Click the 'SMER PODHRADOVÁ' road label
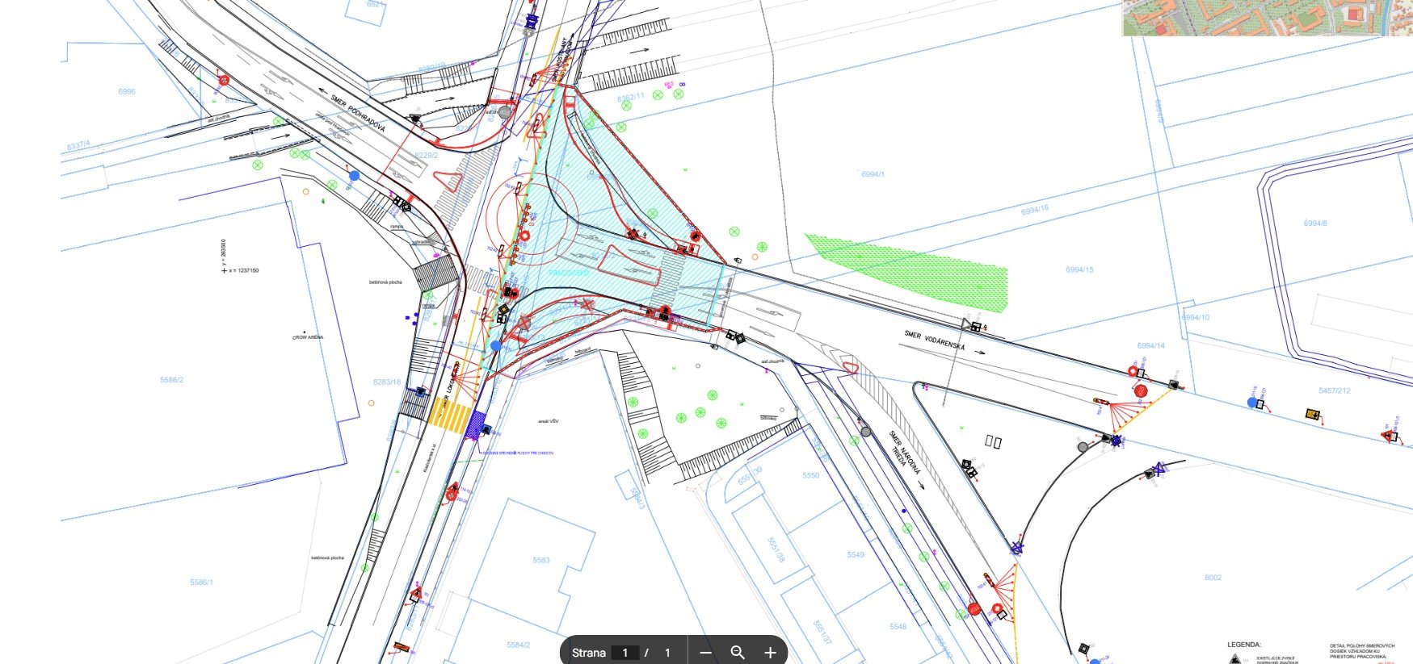1413x664 pixels. 358,114
